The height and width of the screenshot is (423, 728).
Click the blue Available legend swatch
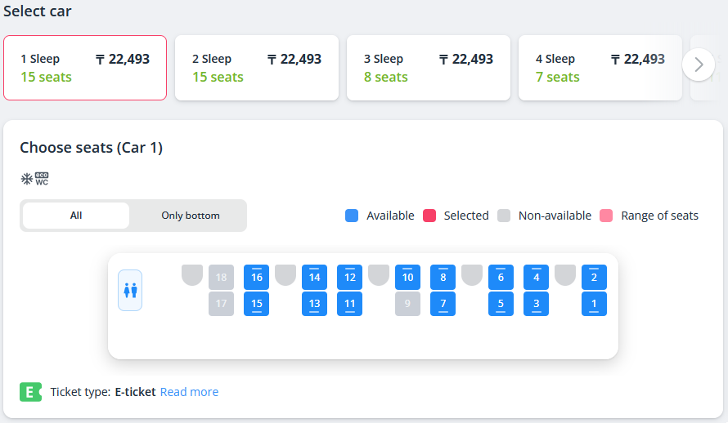pyautogui.click(x=352, y=216)
